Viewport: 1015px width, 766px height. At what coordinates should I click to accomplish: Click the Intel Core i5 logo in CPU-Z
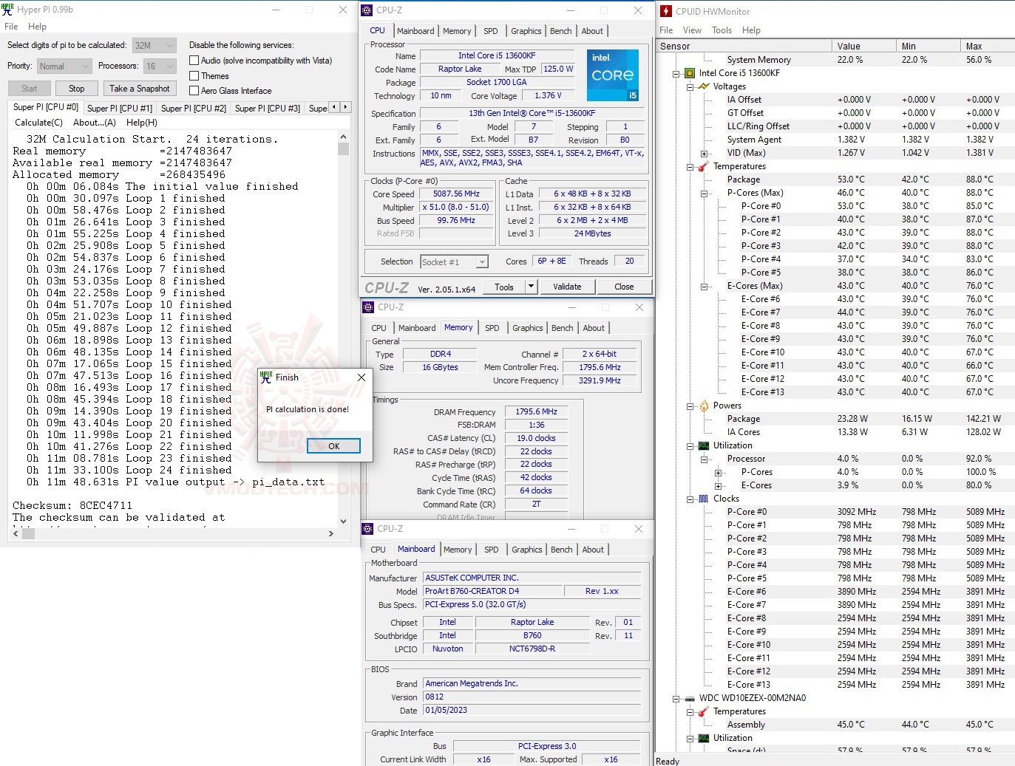click(613, 75)
